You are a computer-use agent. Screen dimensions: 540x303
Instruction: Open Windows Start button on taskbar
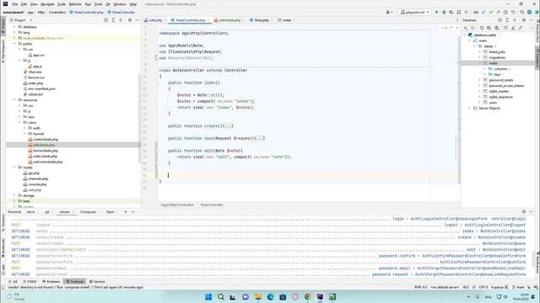point(208,297)
